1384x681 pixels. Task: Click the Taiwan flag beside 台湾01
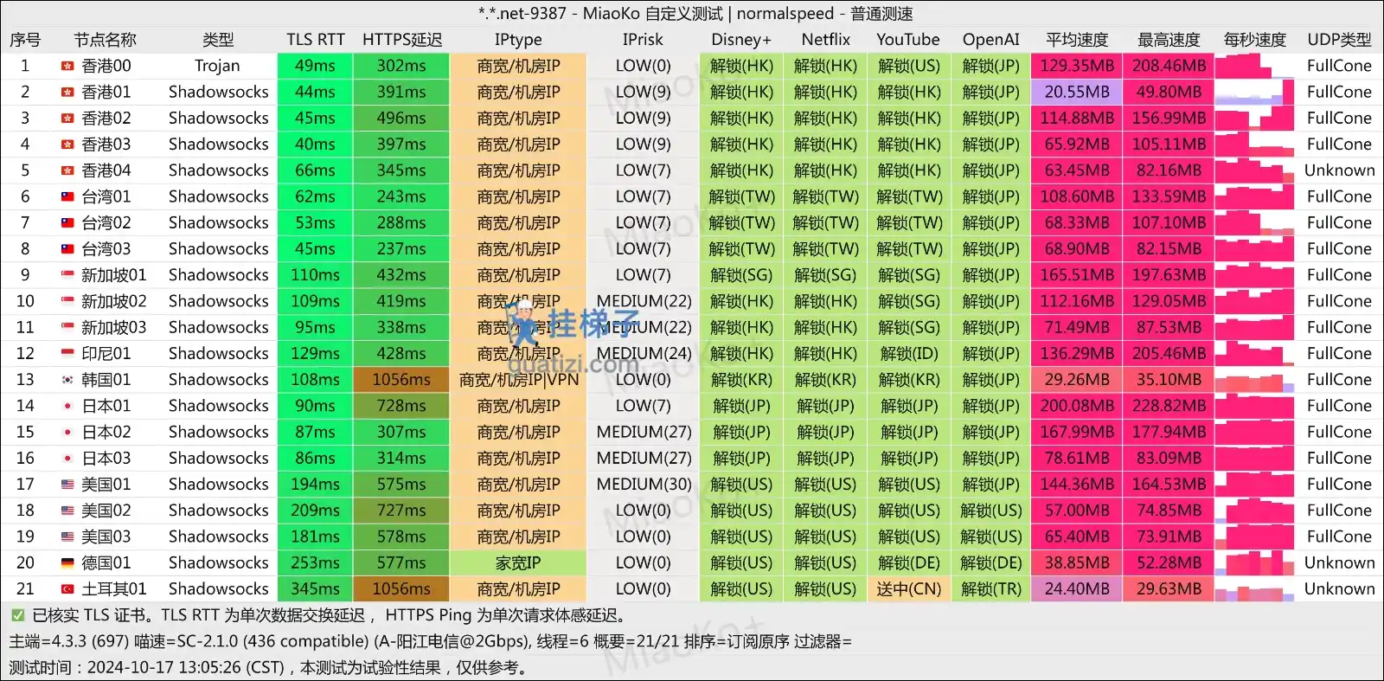click(67, 196)
